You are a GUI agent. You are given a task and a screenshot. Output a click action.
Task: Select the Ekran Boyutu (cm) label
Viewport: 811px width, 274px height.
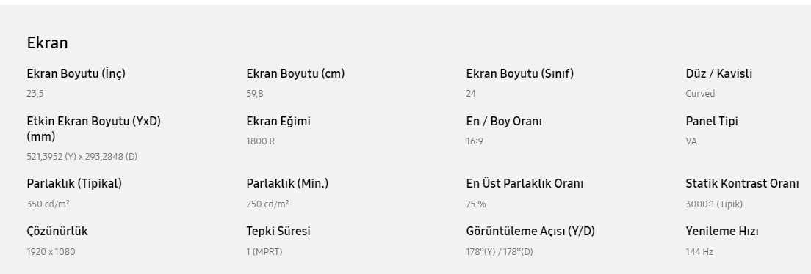pyautogui.click(x=295, y=74)
